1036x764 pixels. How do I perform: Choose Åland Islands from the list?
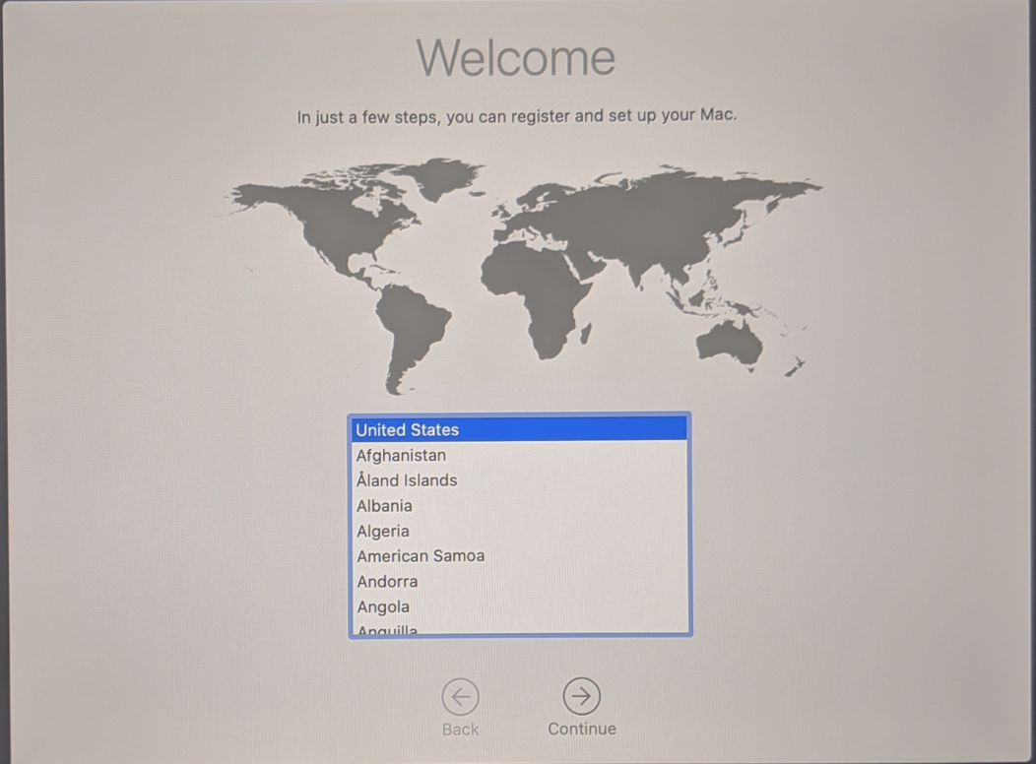point(519,480)
